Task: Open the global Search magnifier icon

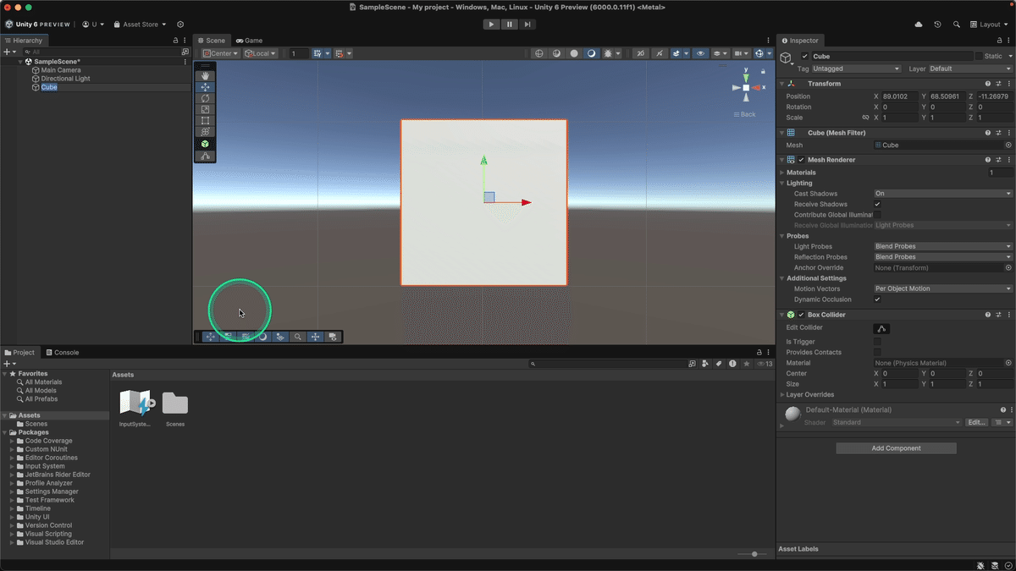Action: [x=957, y=25]
